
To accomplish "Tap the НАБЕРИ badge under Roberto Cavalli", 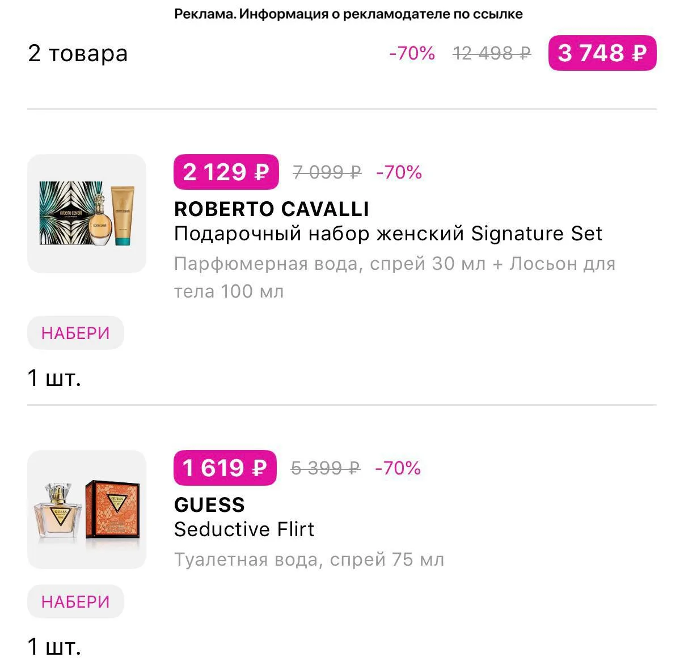I will 75,333.
